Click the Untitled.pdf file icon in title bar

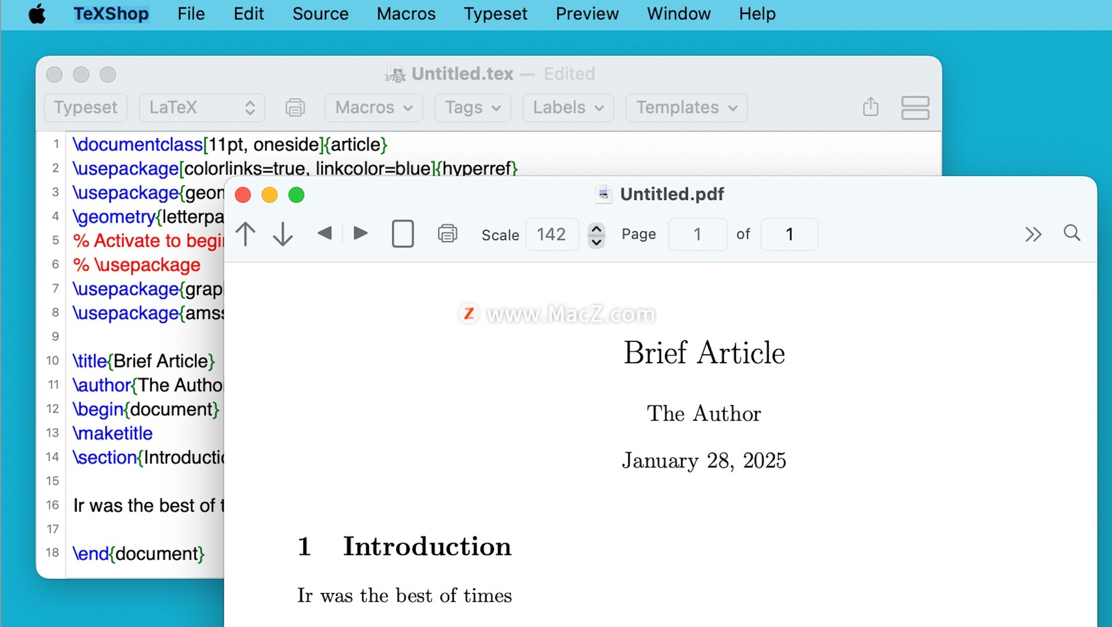pyautogui.click(x=603, y=195)
